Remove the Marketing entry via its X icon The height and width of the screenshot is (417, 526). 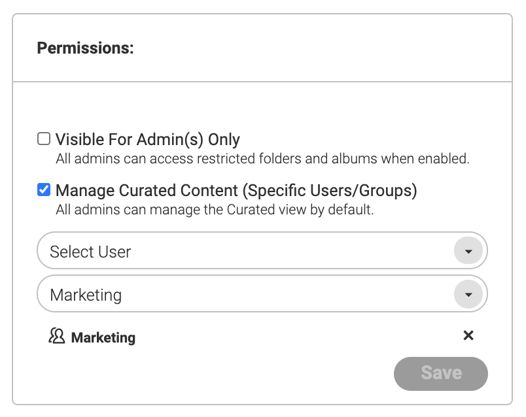coord(468,335)
